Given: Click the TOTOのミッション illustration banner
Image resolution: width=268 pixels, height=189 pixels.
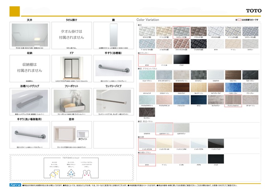Looking at the screenshot, I should click(71, 167).
